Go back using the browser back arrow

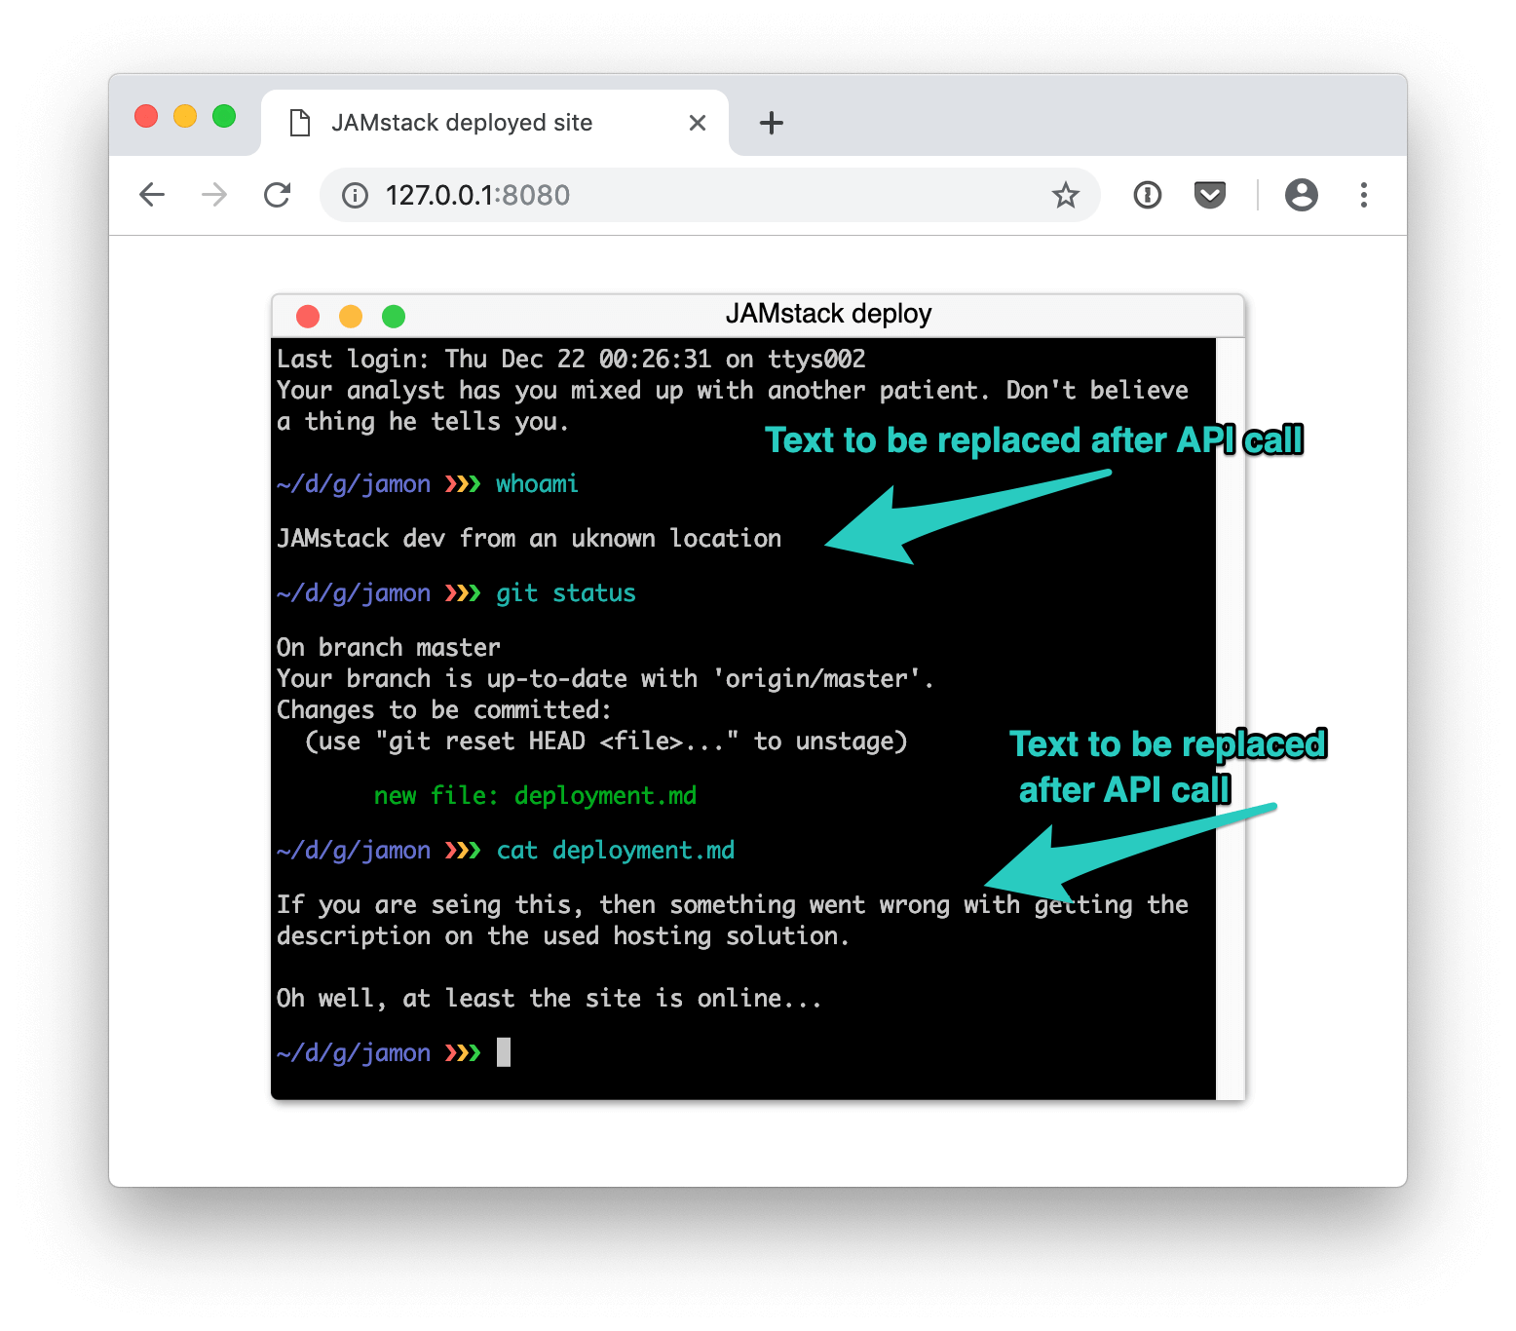tap(152, 195)
